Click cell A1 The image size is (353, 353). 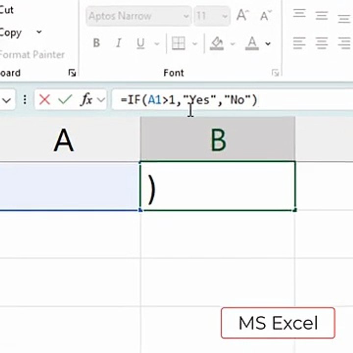[x=69, y=186]
